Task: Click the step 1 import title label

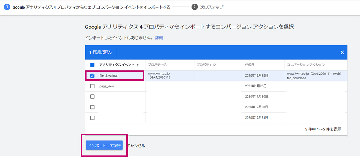Action: coord(91,7)
